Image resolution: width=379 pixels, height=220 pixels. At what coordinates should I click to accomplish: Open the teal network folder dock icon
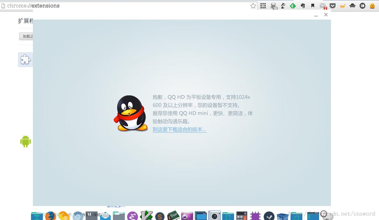click(37, 216)
